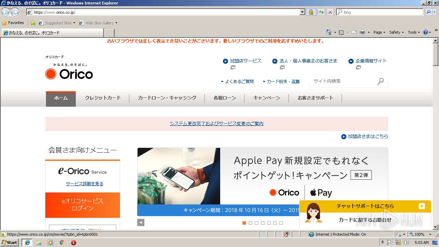Open media player taskbar icon
Viewport: 439px width, 247px height.
(x=50, y=243)
